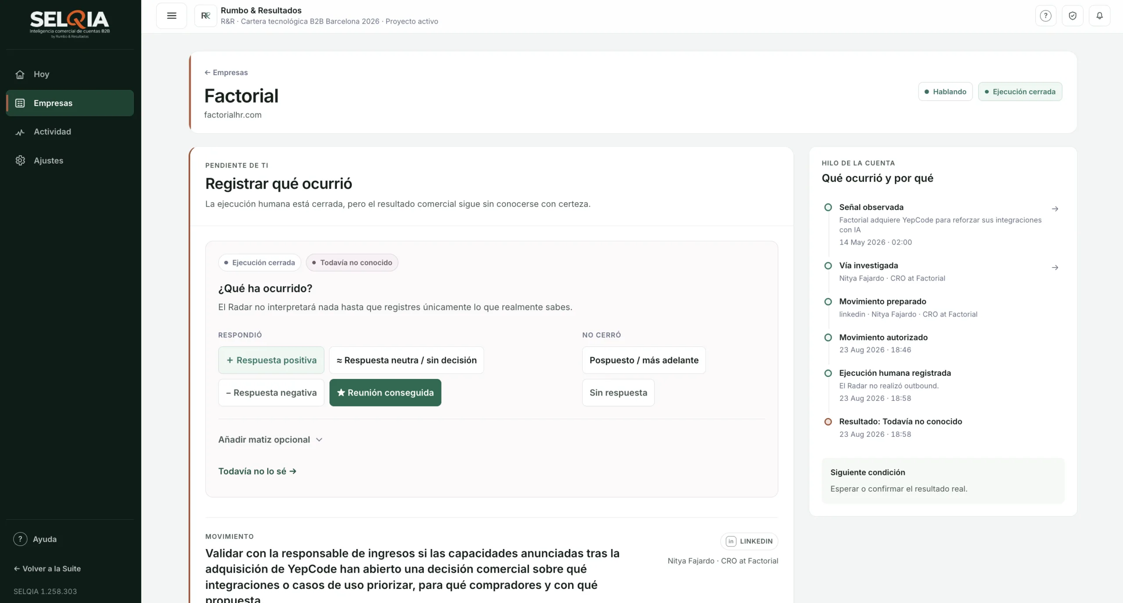Click Siguiente condición box
This screenshot has width=1123, height=603.
click(943, 481)
